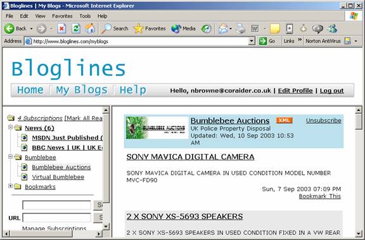The width and height of the screenshot is (365, 240).
Task: Open the Help menu
Action: (102, 16)
